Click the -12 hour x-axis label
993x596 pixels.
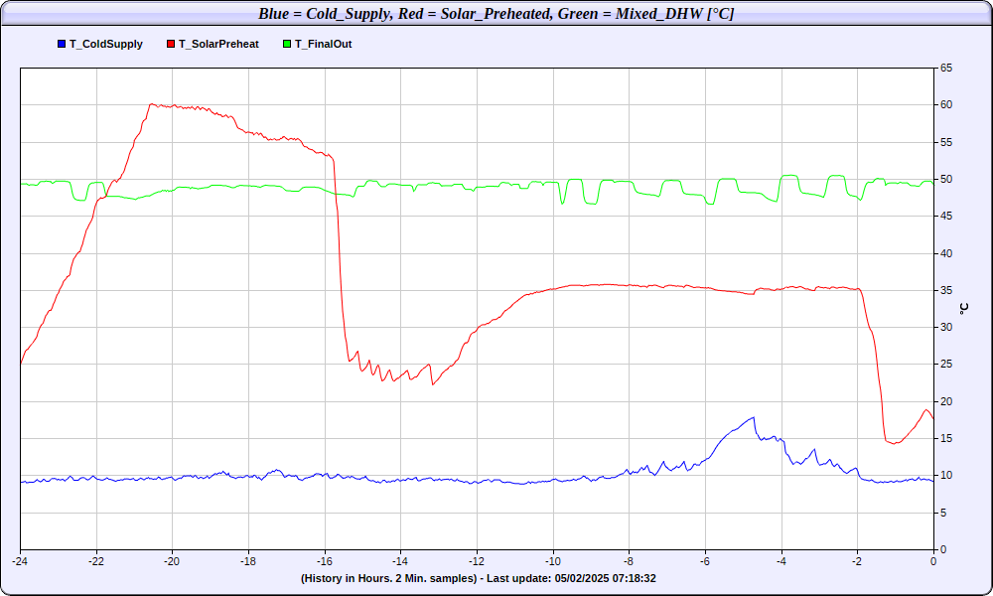pos(477,561)
